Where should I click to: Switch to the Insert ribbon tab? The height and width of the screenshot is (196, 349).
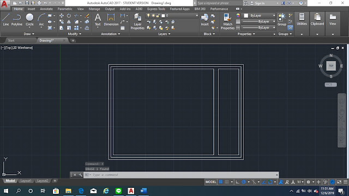click(31, 9)
